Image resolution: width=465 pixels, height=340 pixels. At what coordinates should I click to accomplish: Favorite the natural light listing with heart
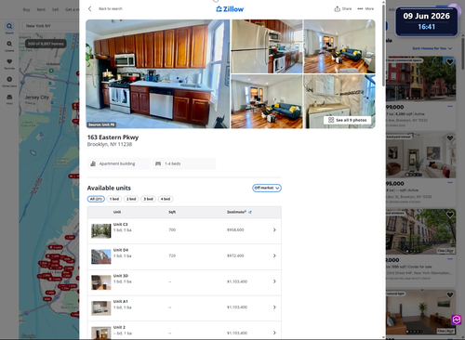click(450, 294)
